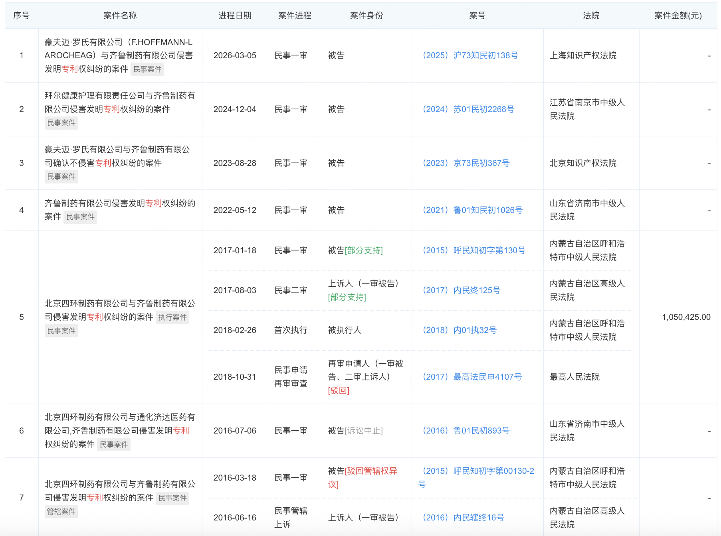The height and width of the screenshot is (536, 721).
Task: Click the date 2022-05-12
Action: (x=235, y=210)
